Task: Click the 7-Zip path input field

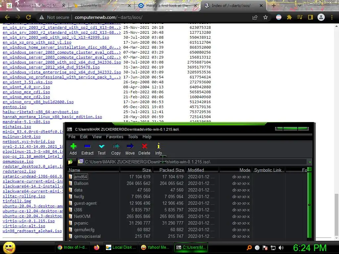Action: coord(192,162)
